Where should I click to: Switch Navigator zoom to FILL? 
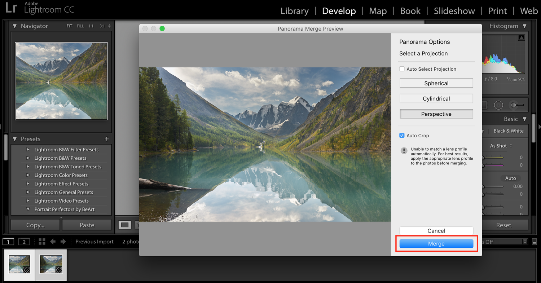pyautogui.click(x=80, y=26)
